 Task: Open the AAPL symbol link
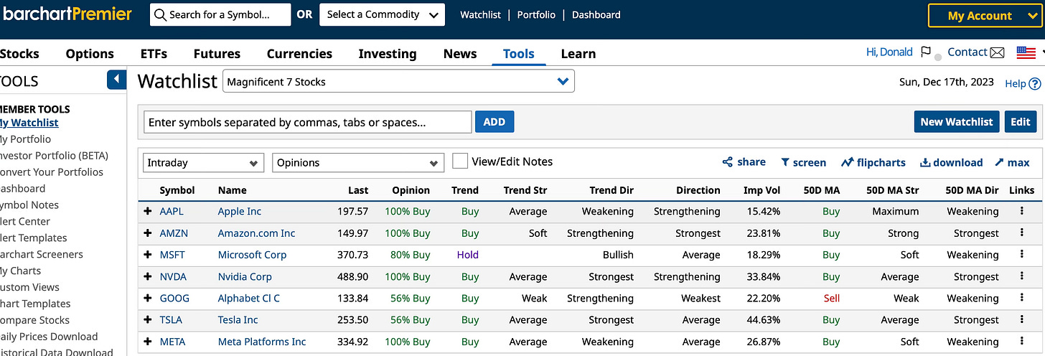pyautogui.click(x=172, y=212)
